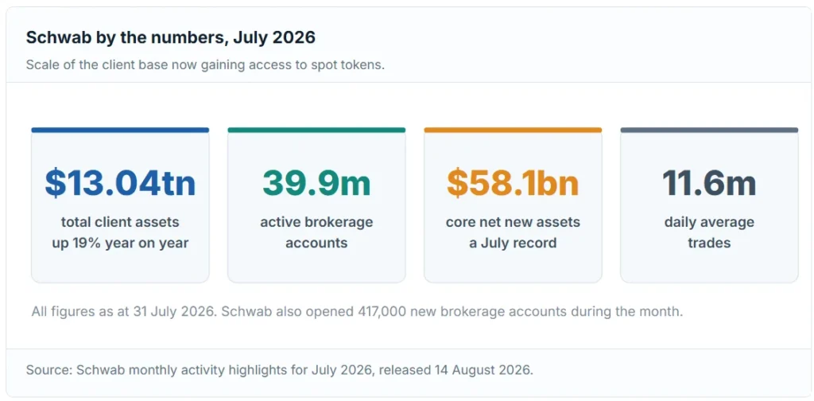The width and height of the screenshot is (814, 401).
Task: Click "a July record" text
Action: (x=513, y=243)
